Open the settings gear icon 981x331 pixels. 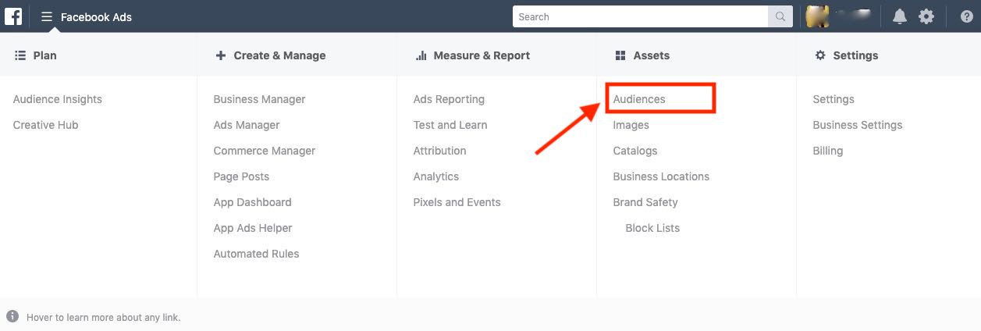coord(926,16)
